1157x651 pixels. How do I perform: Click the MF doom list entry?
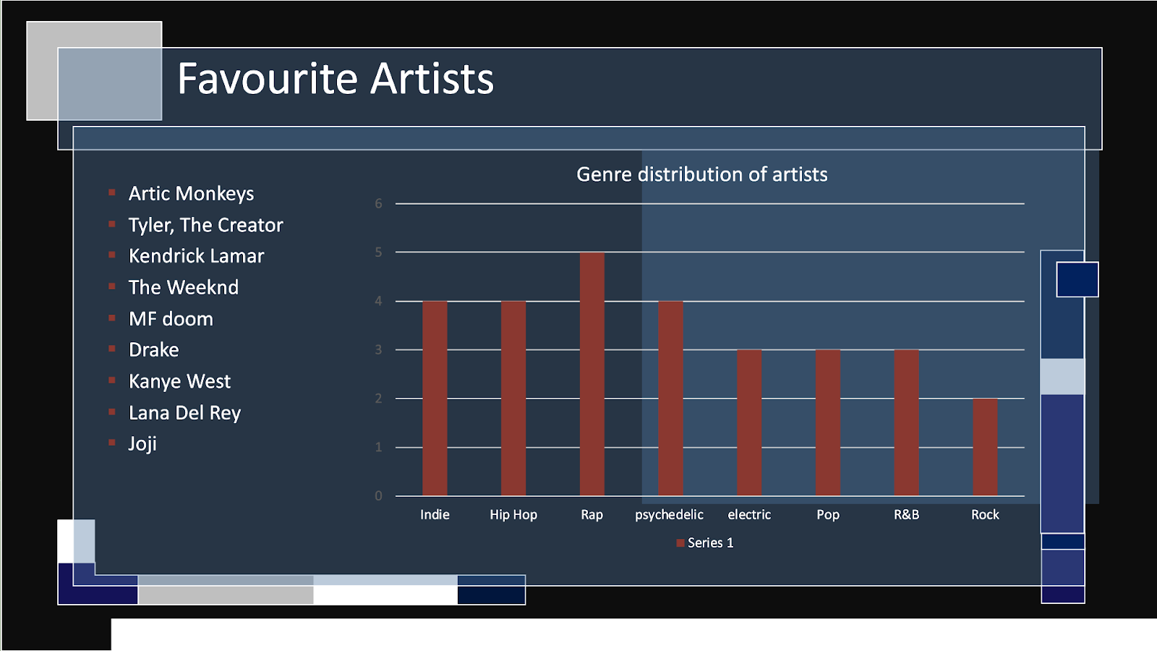[x=171, y=319]
